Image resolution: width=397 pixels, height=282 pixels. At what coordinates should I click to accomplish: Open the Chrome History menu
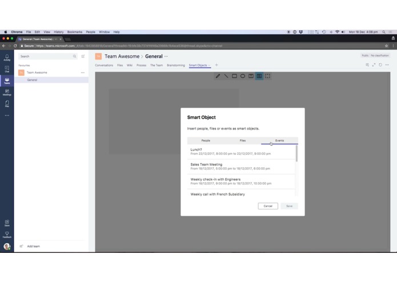tap(58, 32)
